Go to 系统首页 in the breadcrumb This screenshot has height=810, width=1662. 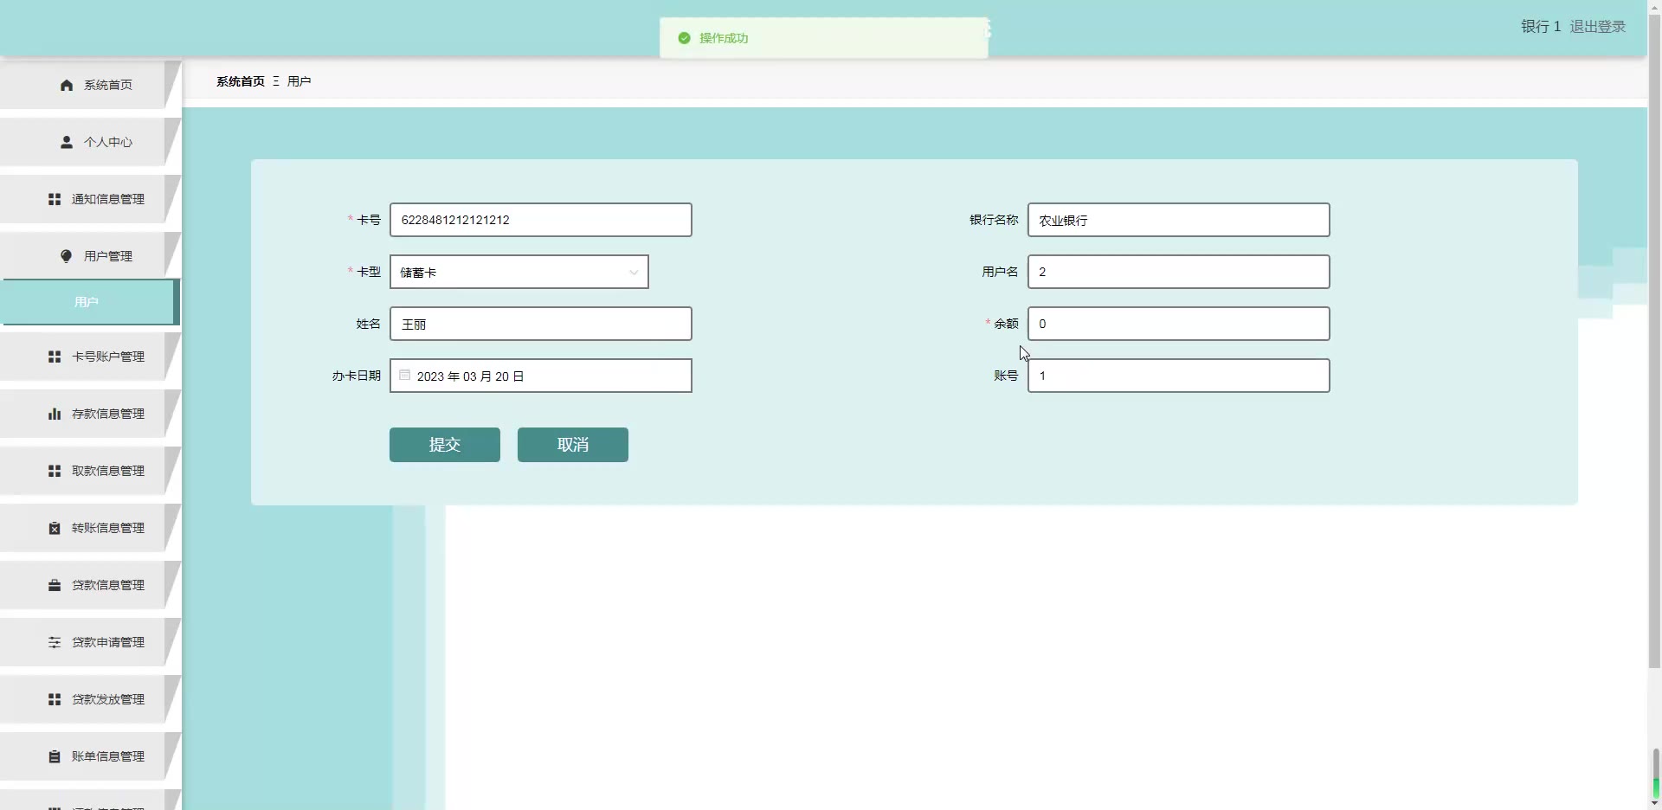point(241,81)
